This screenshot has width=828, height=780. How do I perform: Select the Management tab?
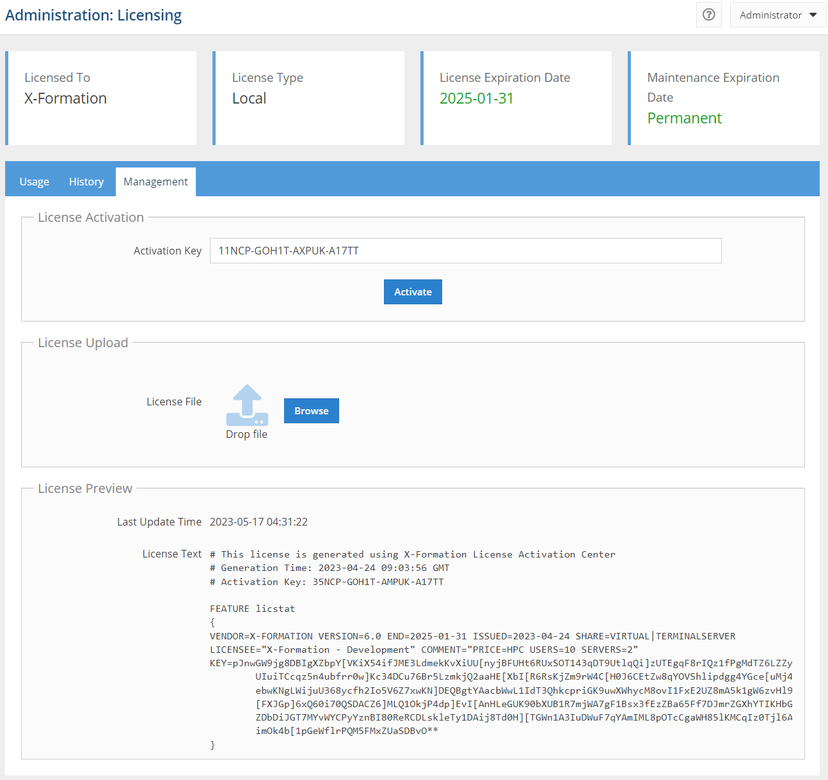155,182
